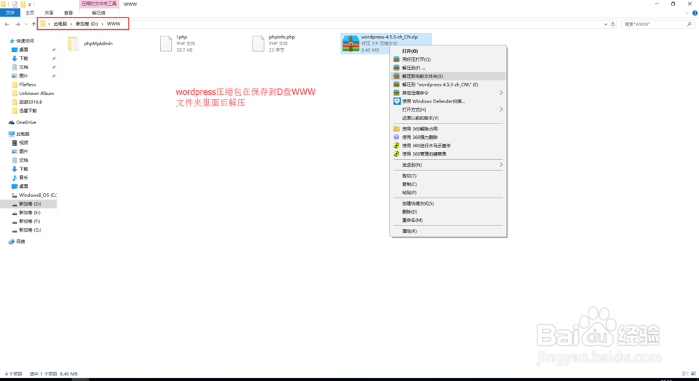This screenshot has width=699, height=381.
Task: Extract to "wordpress-4.5.3-zh_CN\" (E) folder
Action: coord(448,84)
